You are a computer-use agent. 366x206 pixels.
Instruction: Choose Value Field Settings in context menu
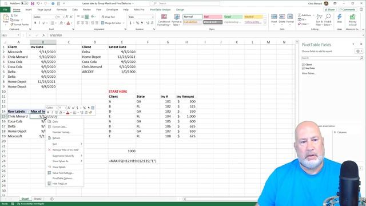tap(63, 173)
